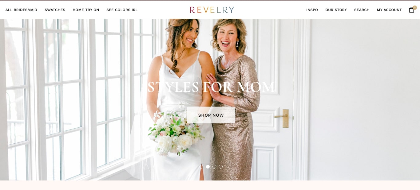The height and width of the screenshot is (190, 420).
Task: Visit the Our Story page
Action: pos(336,10)
